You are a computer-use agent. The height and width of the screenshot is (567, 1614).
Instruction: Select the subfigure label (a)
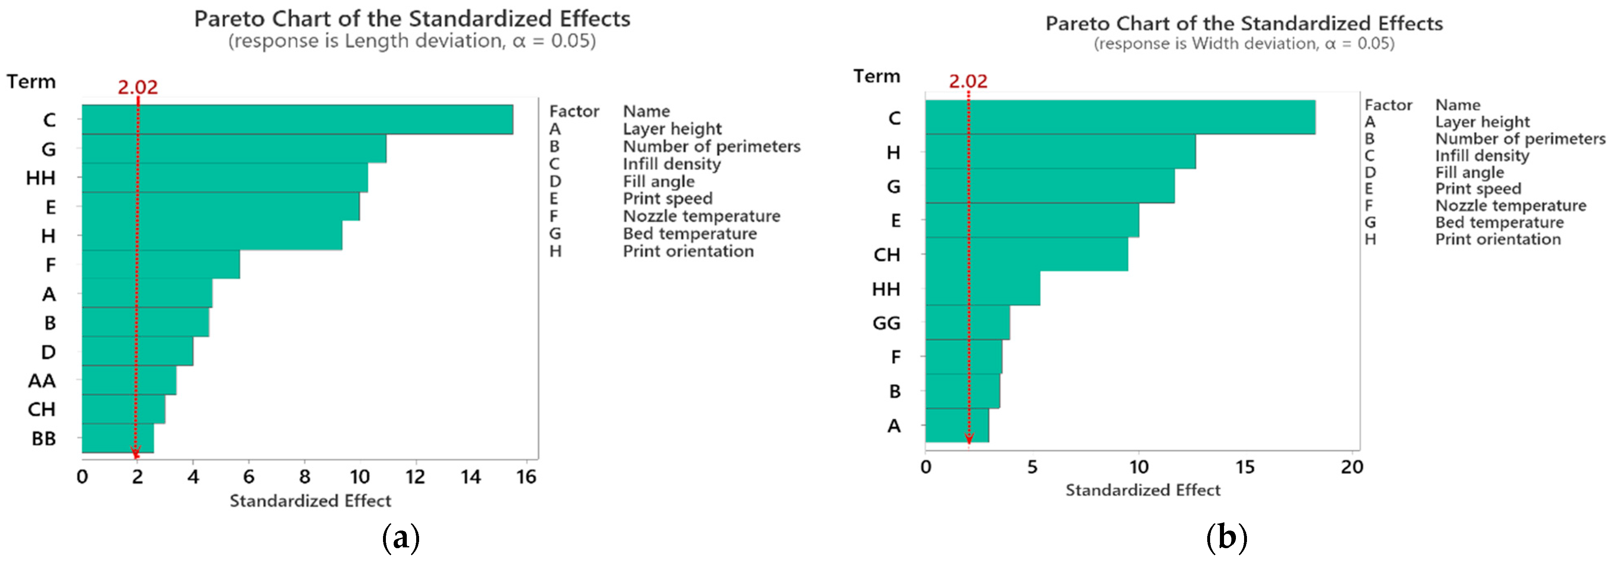(400, 538)
